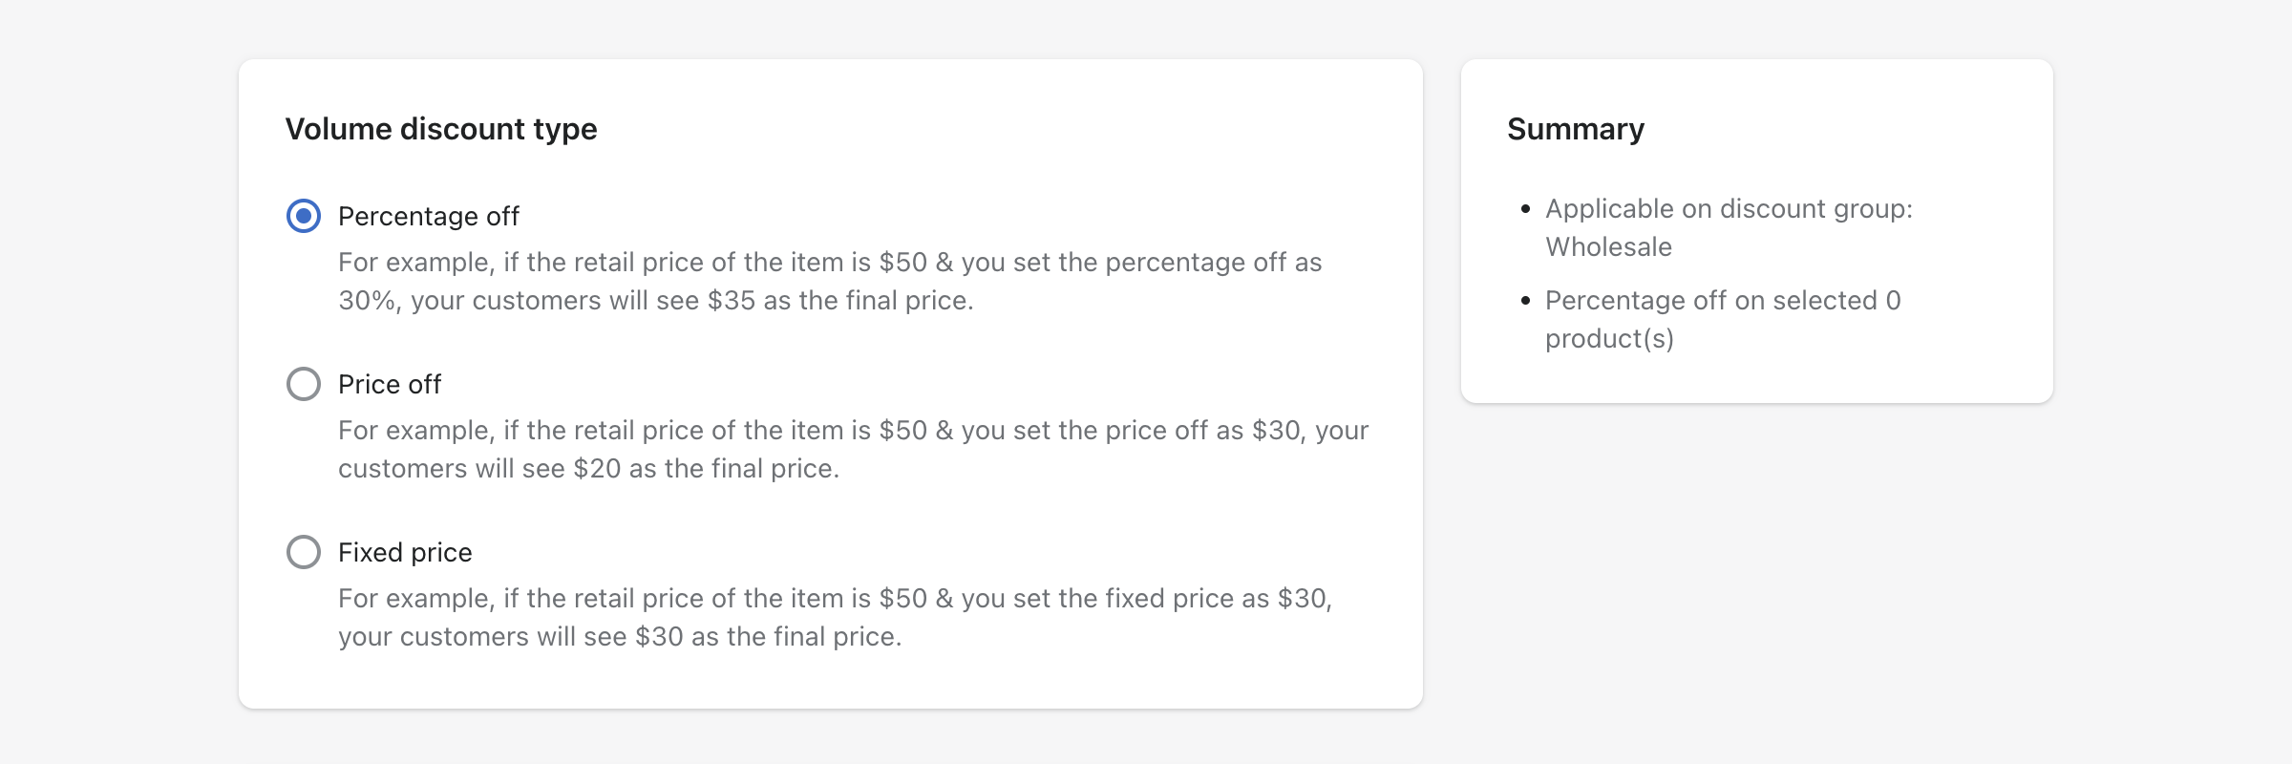Select the "Price off" radio button

pyautogui.click(x=304, y=384)
